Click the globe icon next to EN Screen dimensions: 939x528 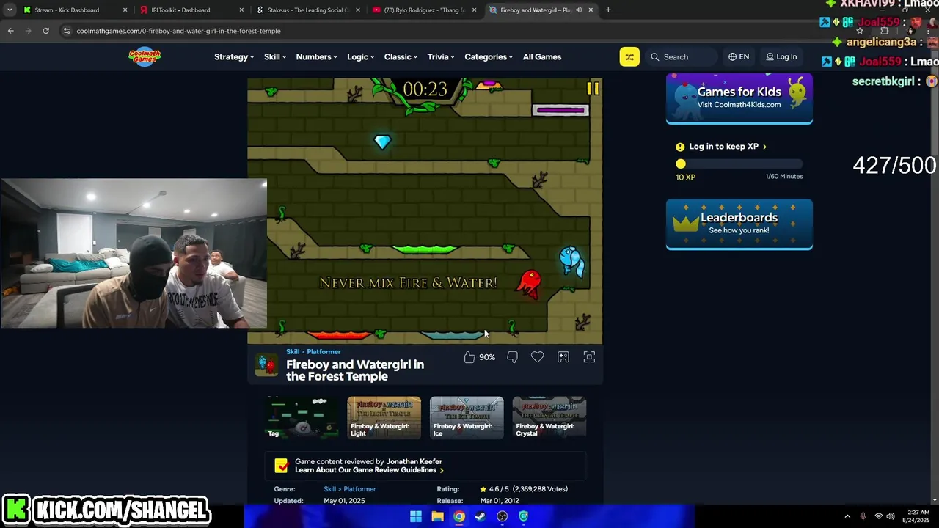coord(732,56)
